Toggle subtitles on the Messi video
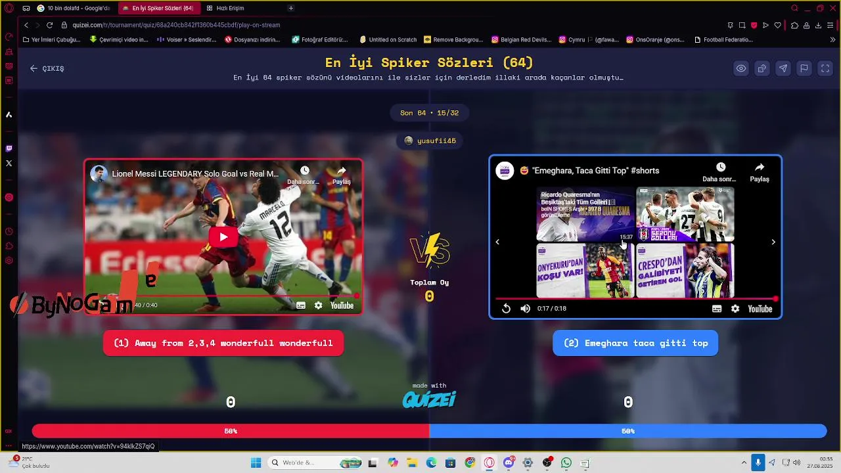This screenshot has height=473, width=841. point(301,305)
